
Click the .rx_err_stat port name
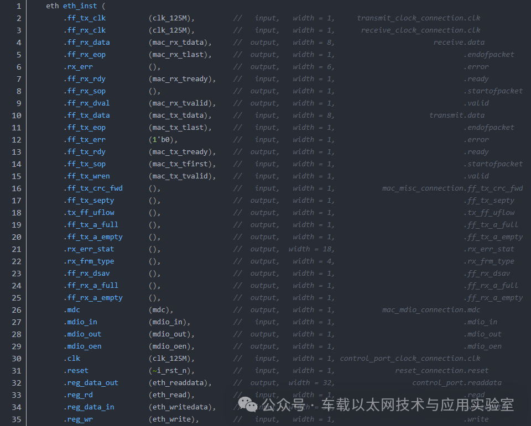88,249
